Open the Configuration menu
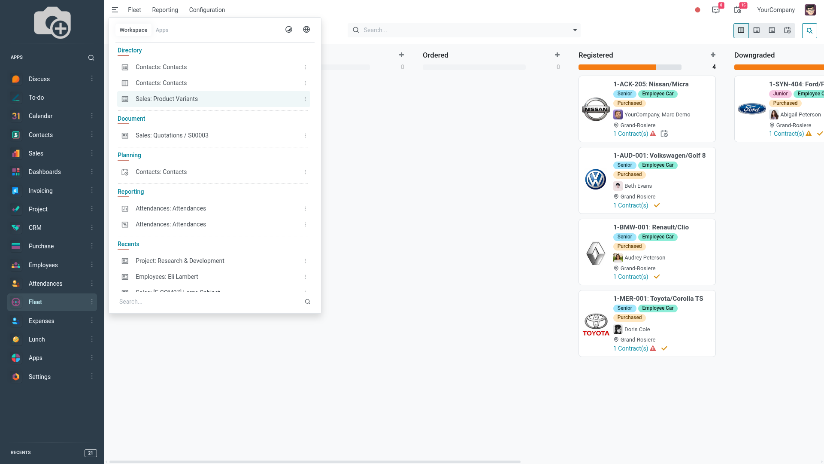 point(207,10)
